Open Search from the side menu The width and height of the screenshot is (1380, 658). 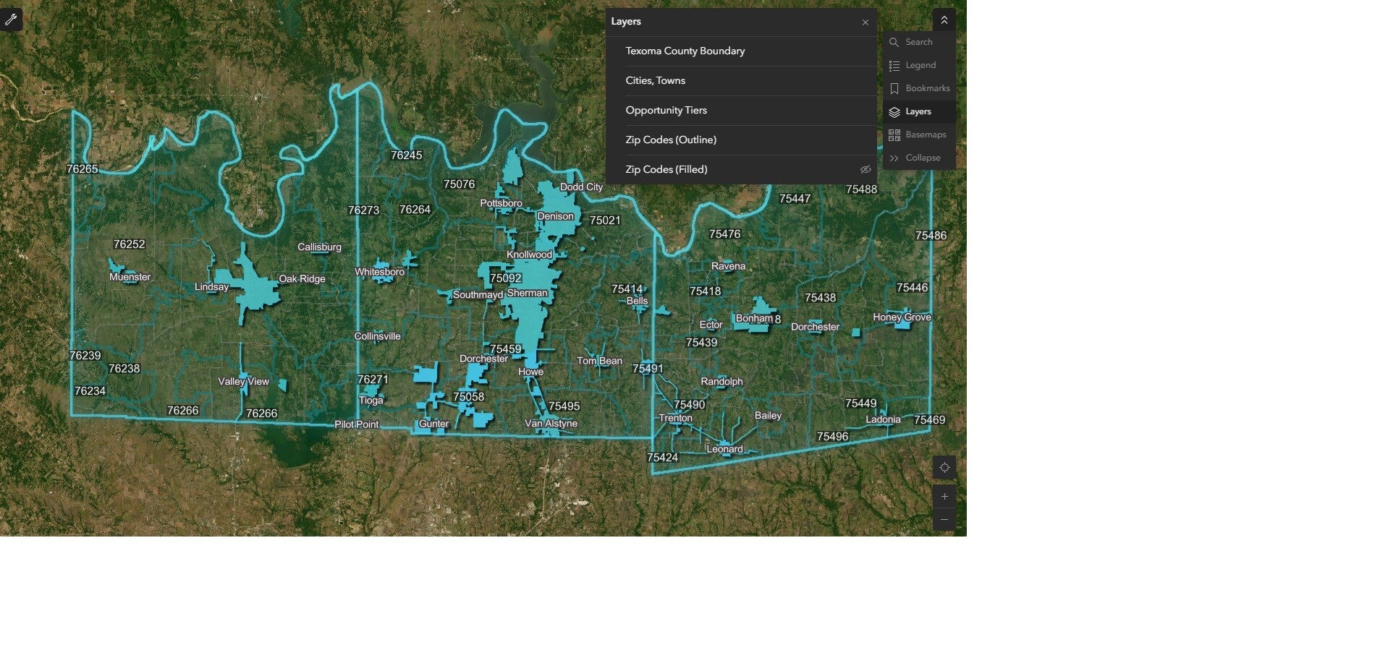(x=919, y=42)
